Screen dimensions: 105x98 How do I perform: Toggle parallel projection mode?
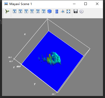[57, 11]
